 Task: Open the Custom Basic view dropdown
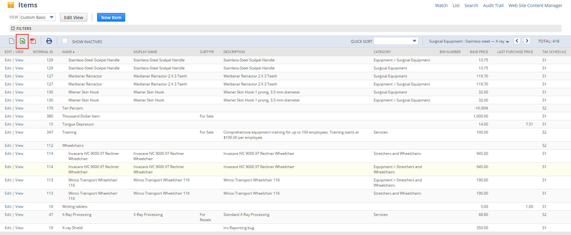click(37, 17)
